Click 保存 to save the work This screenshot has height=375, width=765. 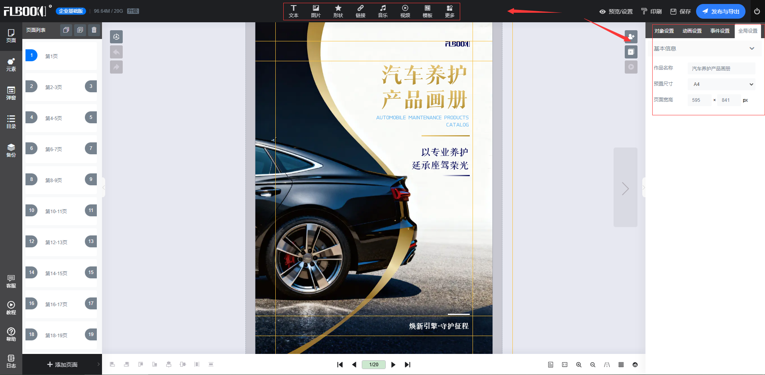(x=681, y=12)
